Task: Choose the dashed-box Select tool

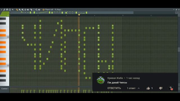Action: 34,10
